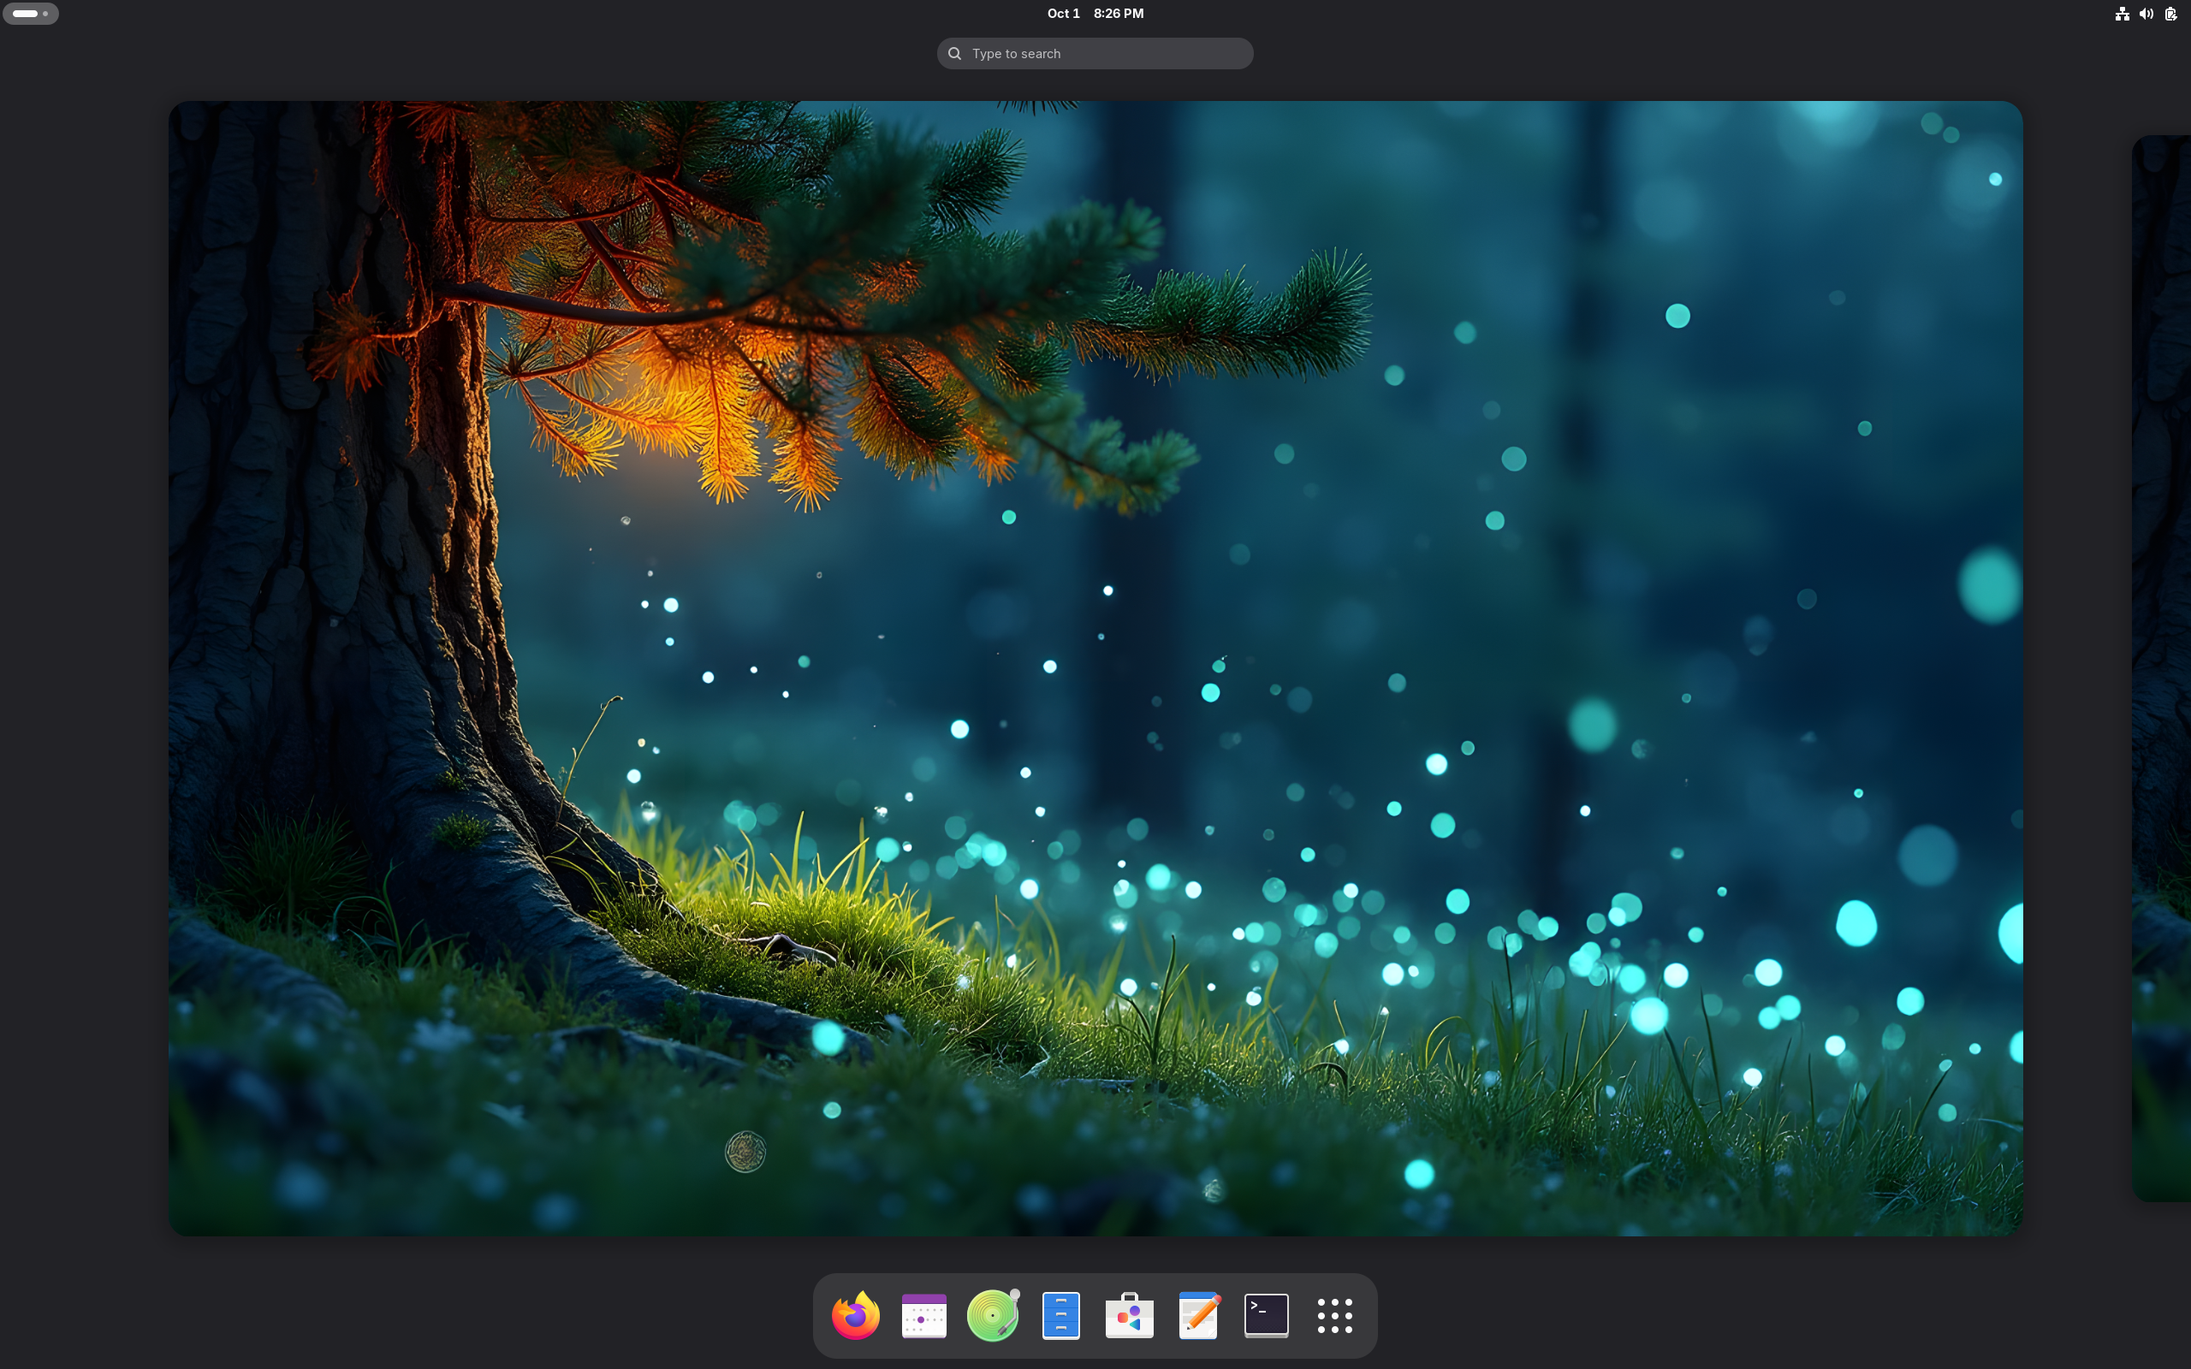Click the magnifier icon in search bar

point(954,53)
